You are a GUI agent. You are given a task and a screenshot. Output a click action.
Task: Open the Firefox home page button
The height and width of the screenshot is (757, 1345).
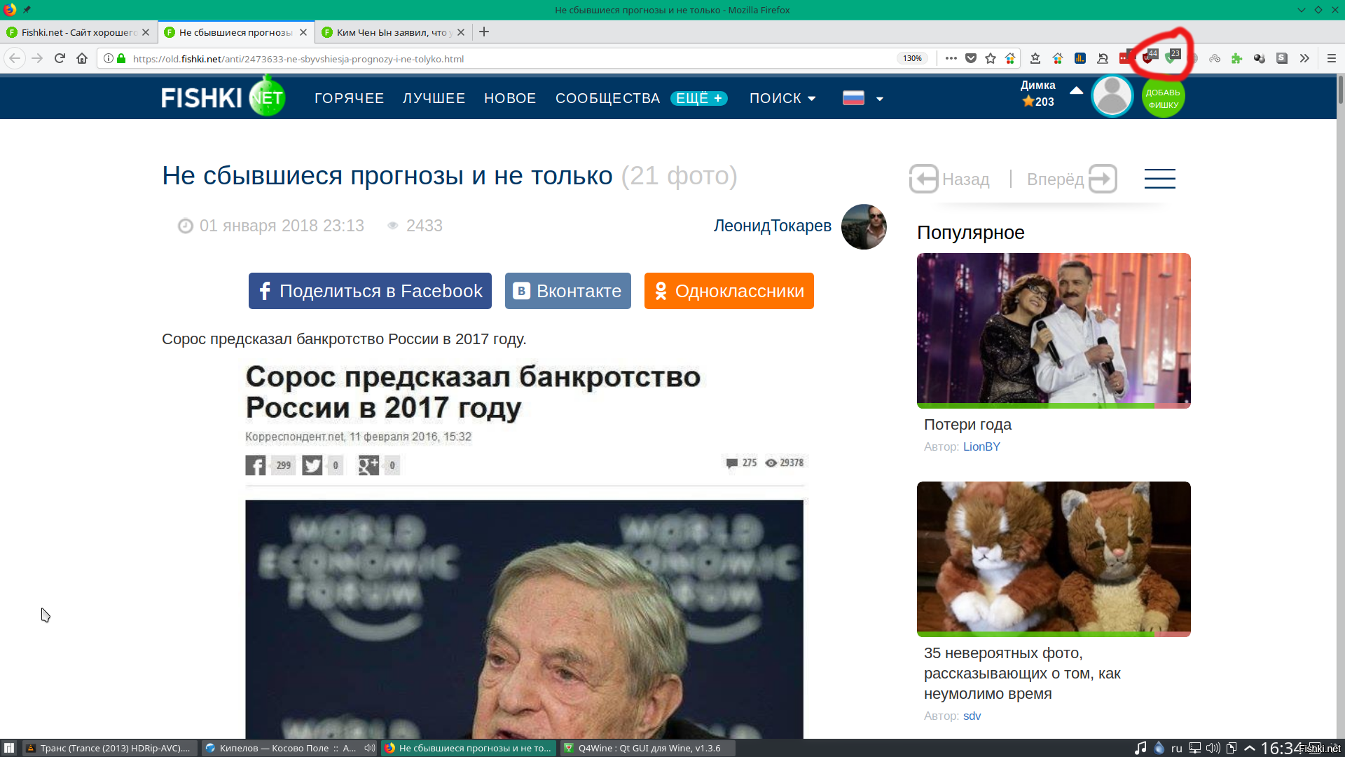[x=82, y=58]
